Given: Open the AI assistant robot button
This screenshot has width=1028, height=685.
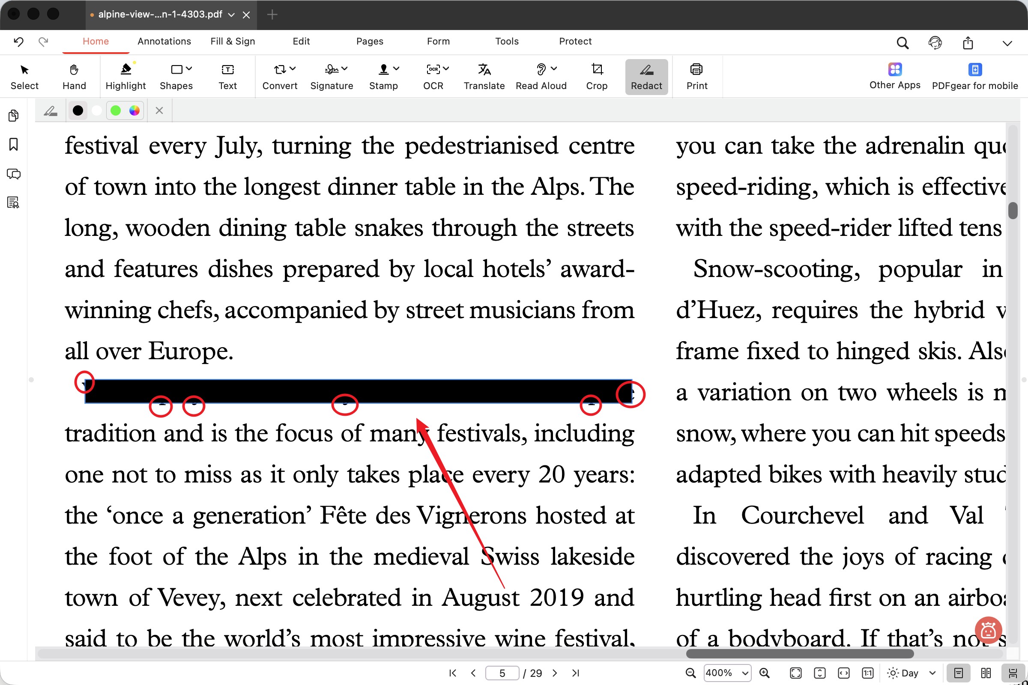Looking at the screenshot, I should click(988, 630).
